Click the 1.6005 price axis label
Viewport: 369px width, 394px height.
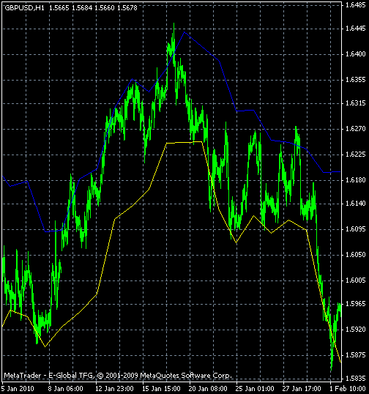coord(355,280)
